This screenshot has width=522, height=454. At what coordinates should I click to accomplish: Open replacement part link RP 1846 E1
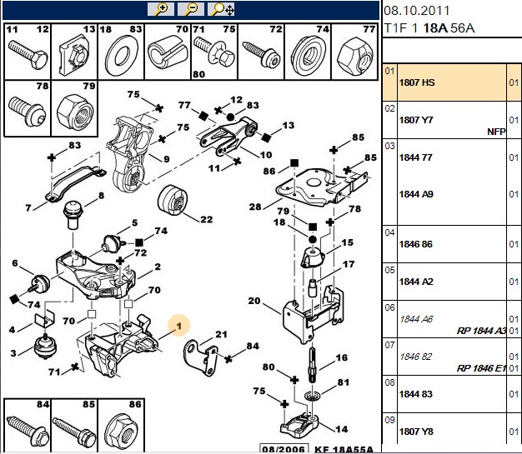(481, 368)
